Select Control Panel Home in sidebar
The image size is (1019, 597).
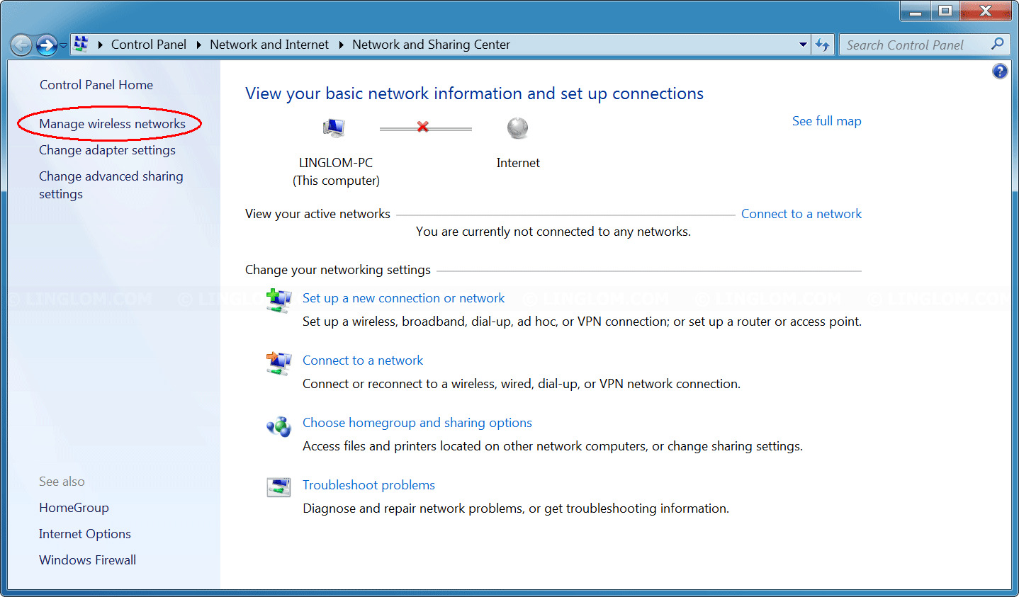[96, 85]
